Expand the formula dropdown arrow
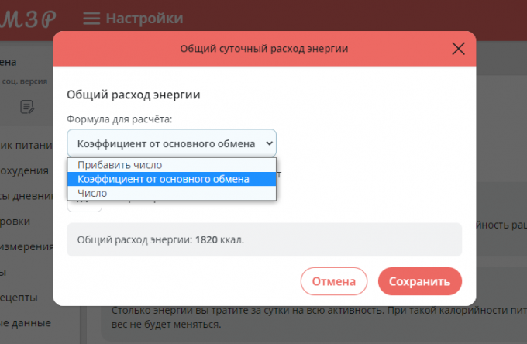Screen dimensions: 527x344 coord(269,143)
